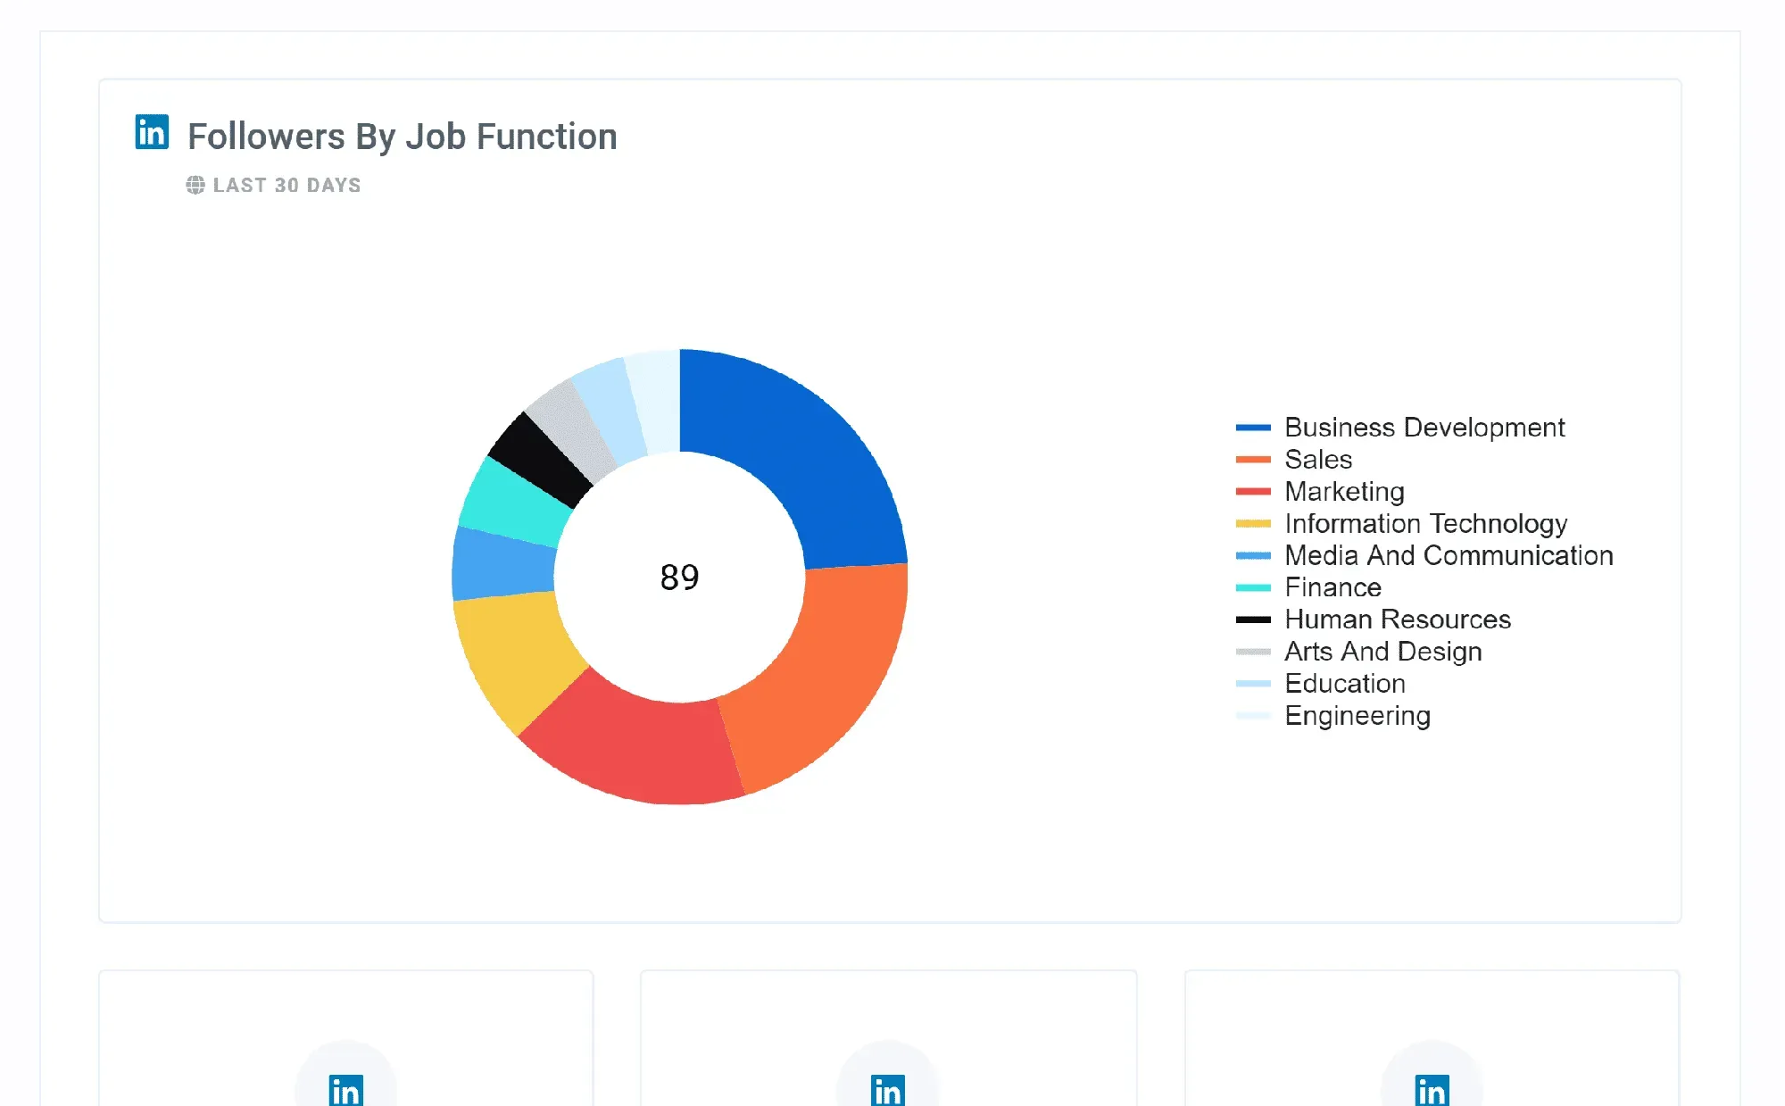Toggle the Sales legend label
1785x1106 pixels.
coord(1318,460)
